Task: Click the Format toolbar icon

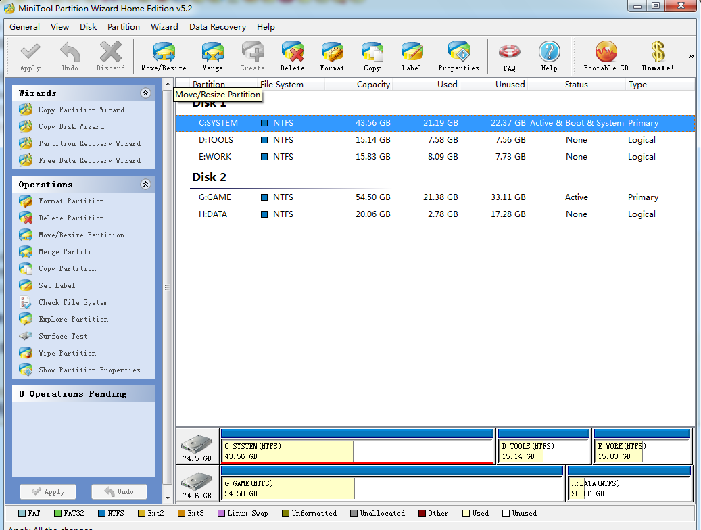Action: click(x=332, y=52)
